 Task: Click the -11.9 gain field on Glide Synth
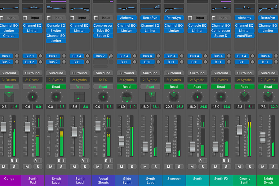click(121, 107)
